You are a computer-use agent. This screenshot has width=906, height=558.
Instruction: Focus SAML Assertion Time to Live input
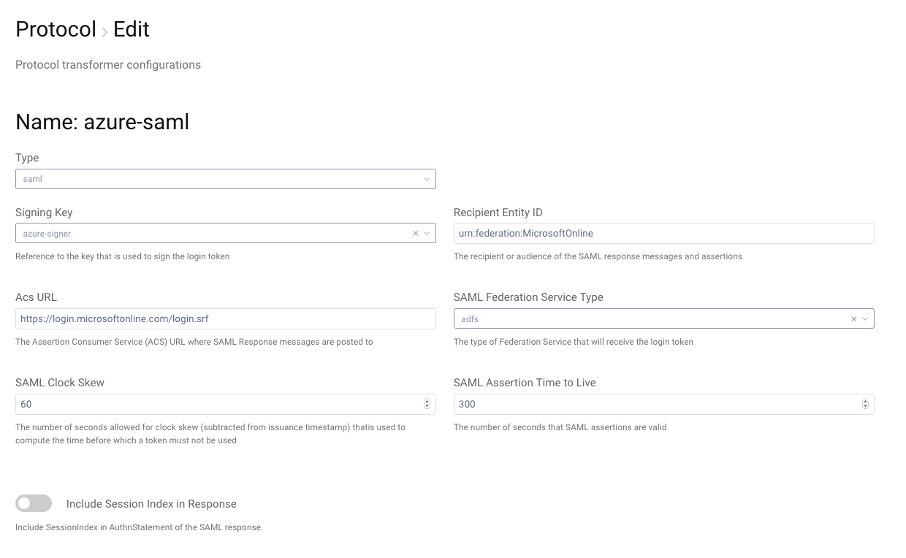658,404
